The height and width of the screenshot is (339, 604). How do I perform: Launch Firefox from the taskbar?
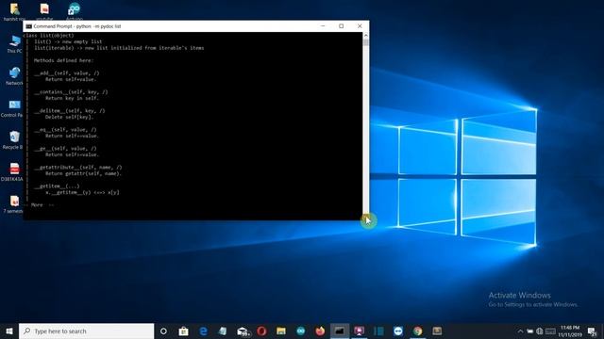320,331
